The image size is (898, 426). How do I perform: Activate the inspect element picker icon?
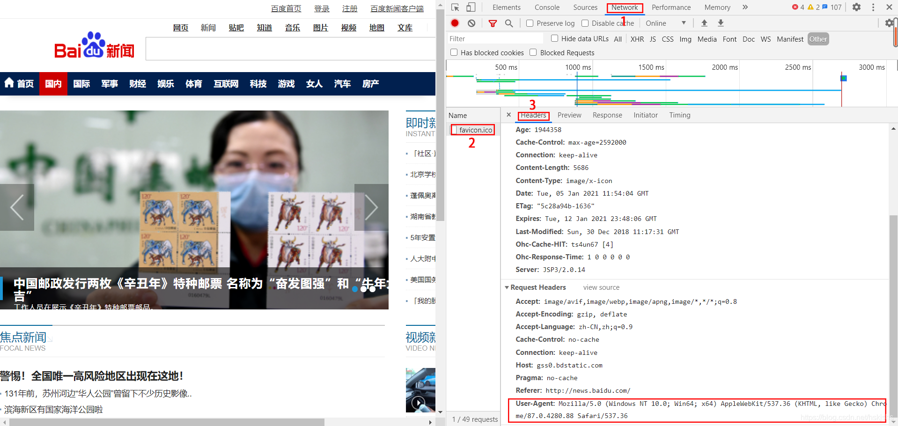tap(455, 7)
